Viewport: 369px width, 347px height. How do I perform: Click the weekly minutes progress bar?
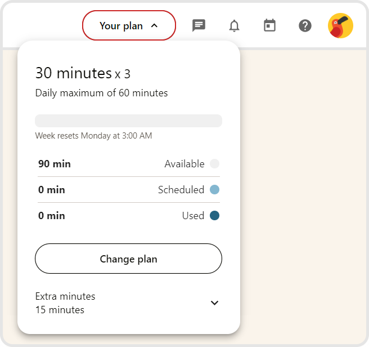[128, 121]
